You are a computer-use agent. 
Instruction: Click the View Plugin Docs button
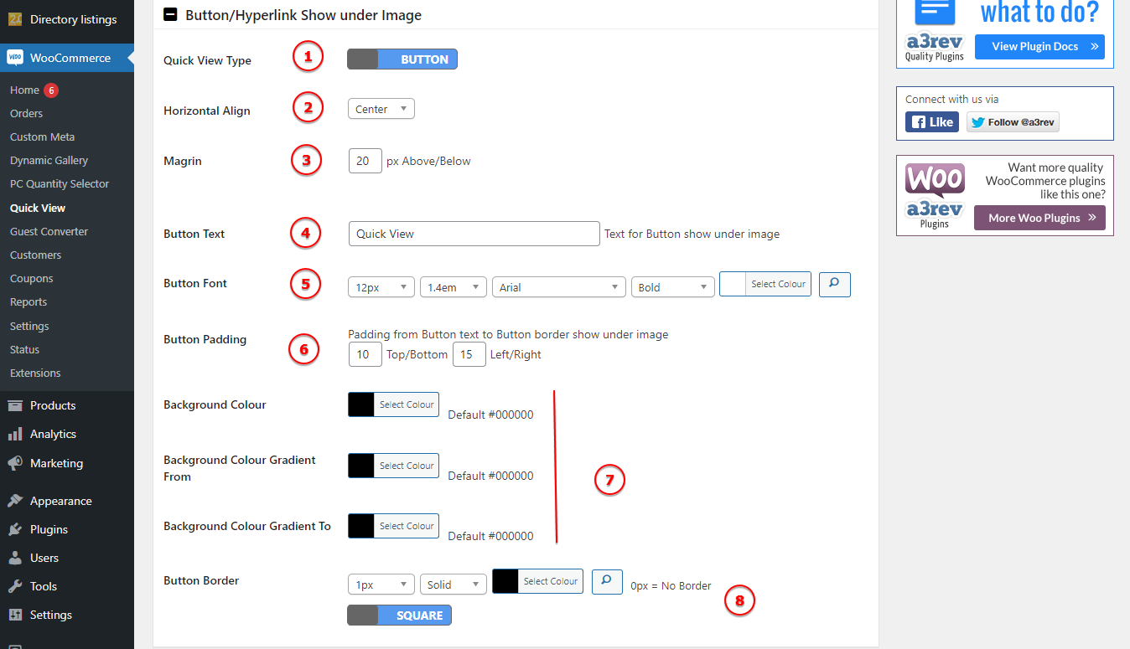1044,47
